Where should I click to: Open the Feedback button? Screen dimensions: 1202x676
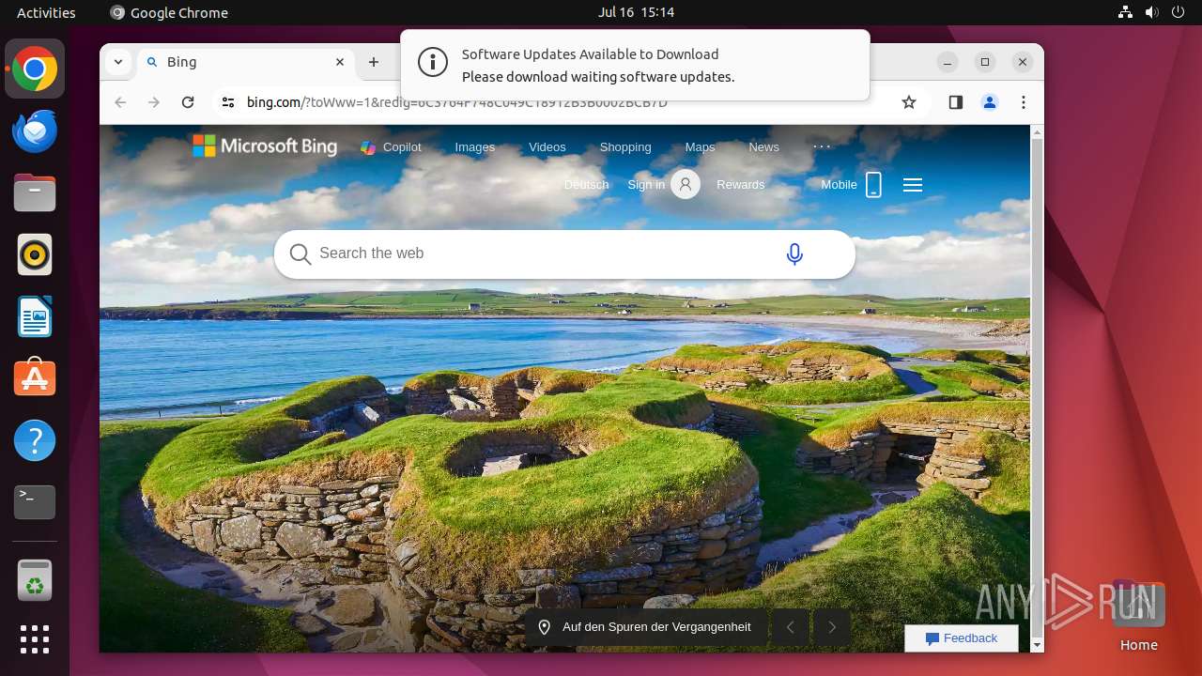(x=962, y=638)
